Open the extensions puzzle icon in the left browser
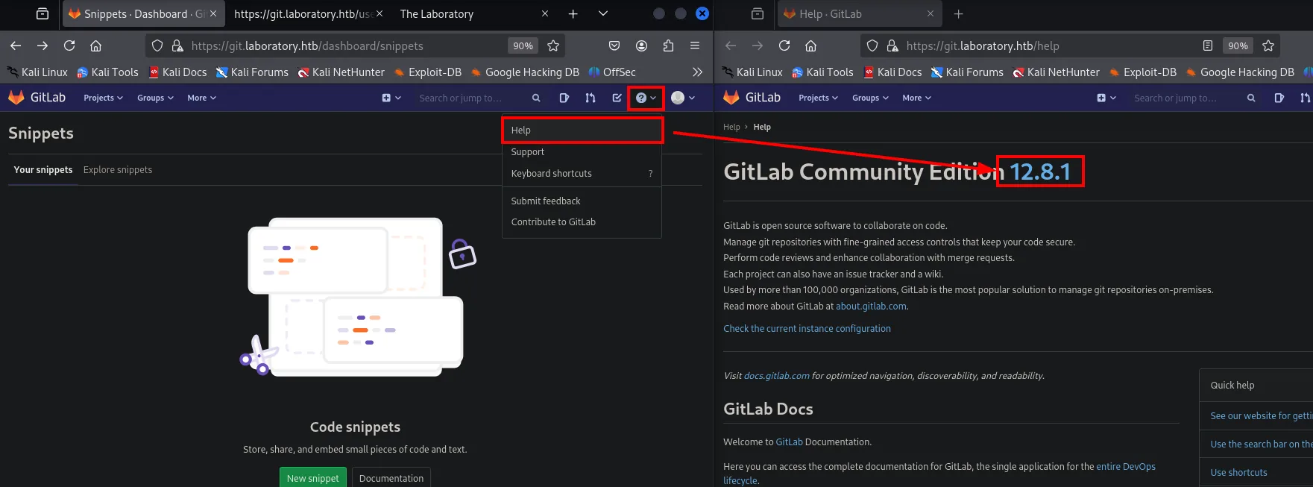 668,45
